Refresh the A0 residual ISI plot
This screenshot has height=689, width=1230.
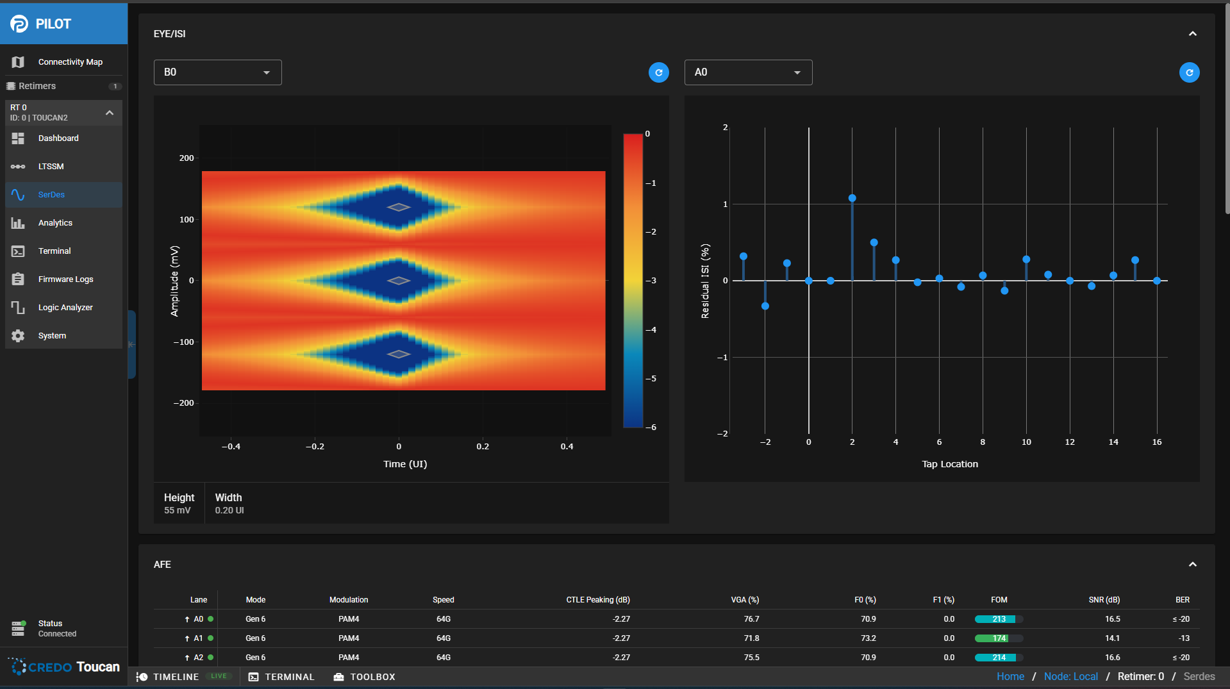1189,72
